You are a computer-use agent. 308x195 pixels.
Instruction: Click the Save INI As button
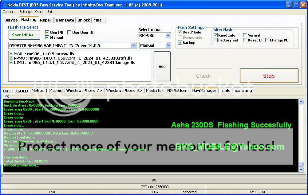[x=24, y=35]
